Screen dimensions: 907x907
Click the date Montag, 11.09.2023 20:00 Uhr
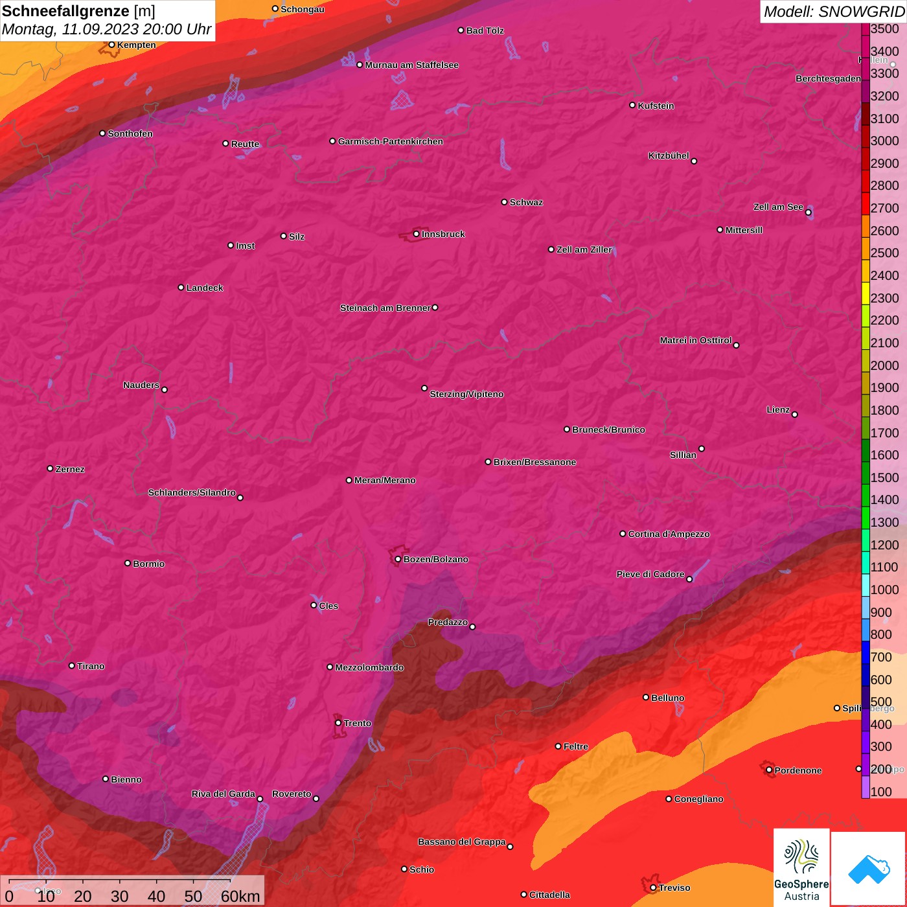107,30
